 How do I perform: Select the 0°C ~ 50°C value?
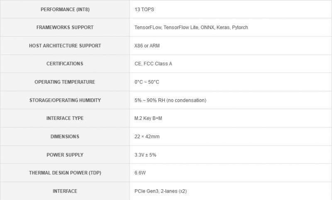pyautogui.click(x=146, y=82)
